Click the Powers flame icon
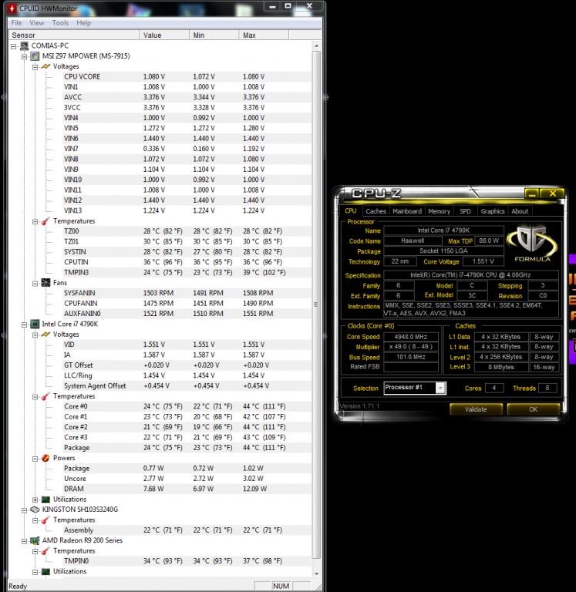 pos(45,458)
